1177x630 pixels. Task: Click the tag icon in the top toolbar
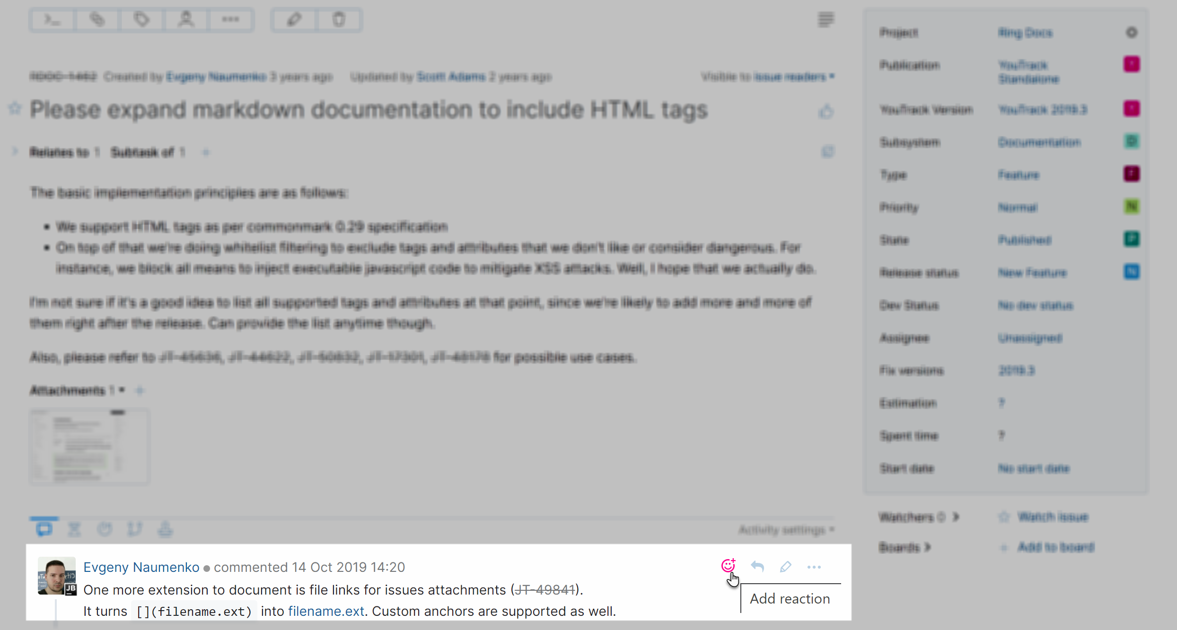tap(141, 20)
